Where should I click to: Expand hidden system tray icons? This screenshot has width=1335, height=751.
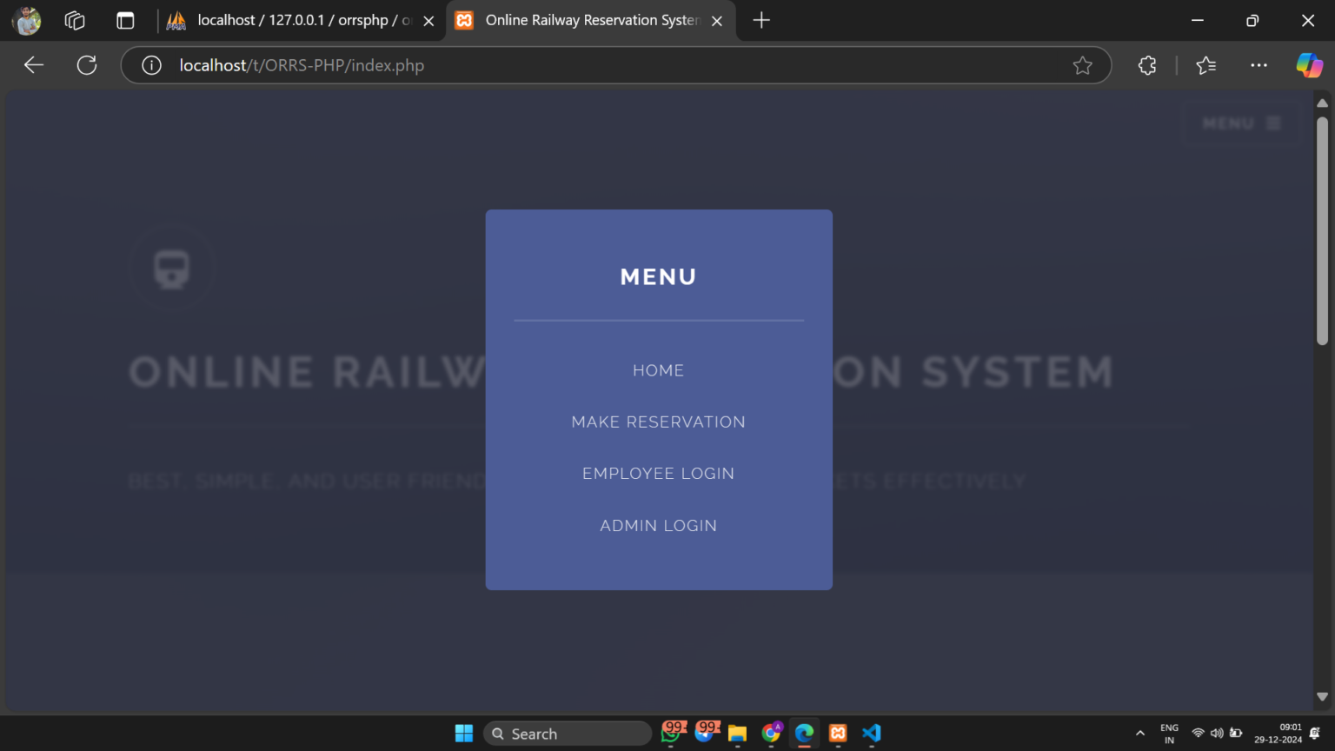click(x=1139, y=733)
